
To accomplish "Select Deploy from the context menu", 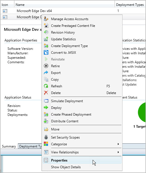I will click(x=82, y=107).
